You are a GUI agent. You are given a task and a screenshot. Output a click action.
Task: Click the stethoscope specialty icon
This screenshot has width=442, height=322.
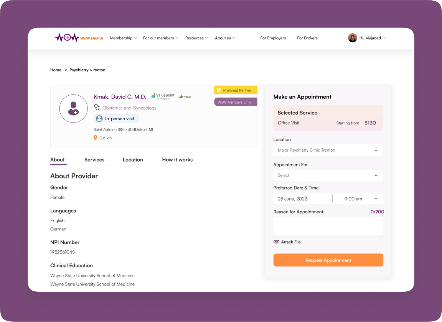pos(97,108)
